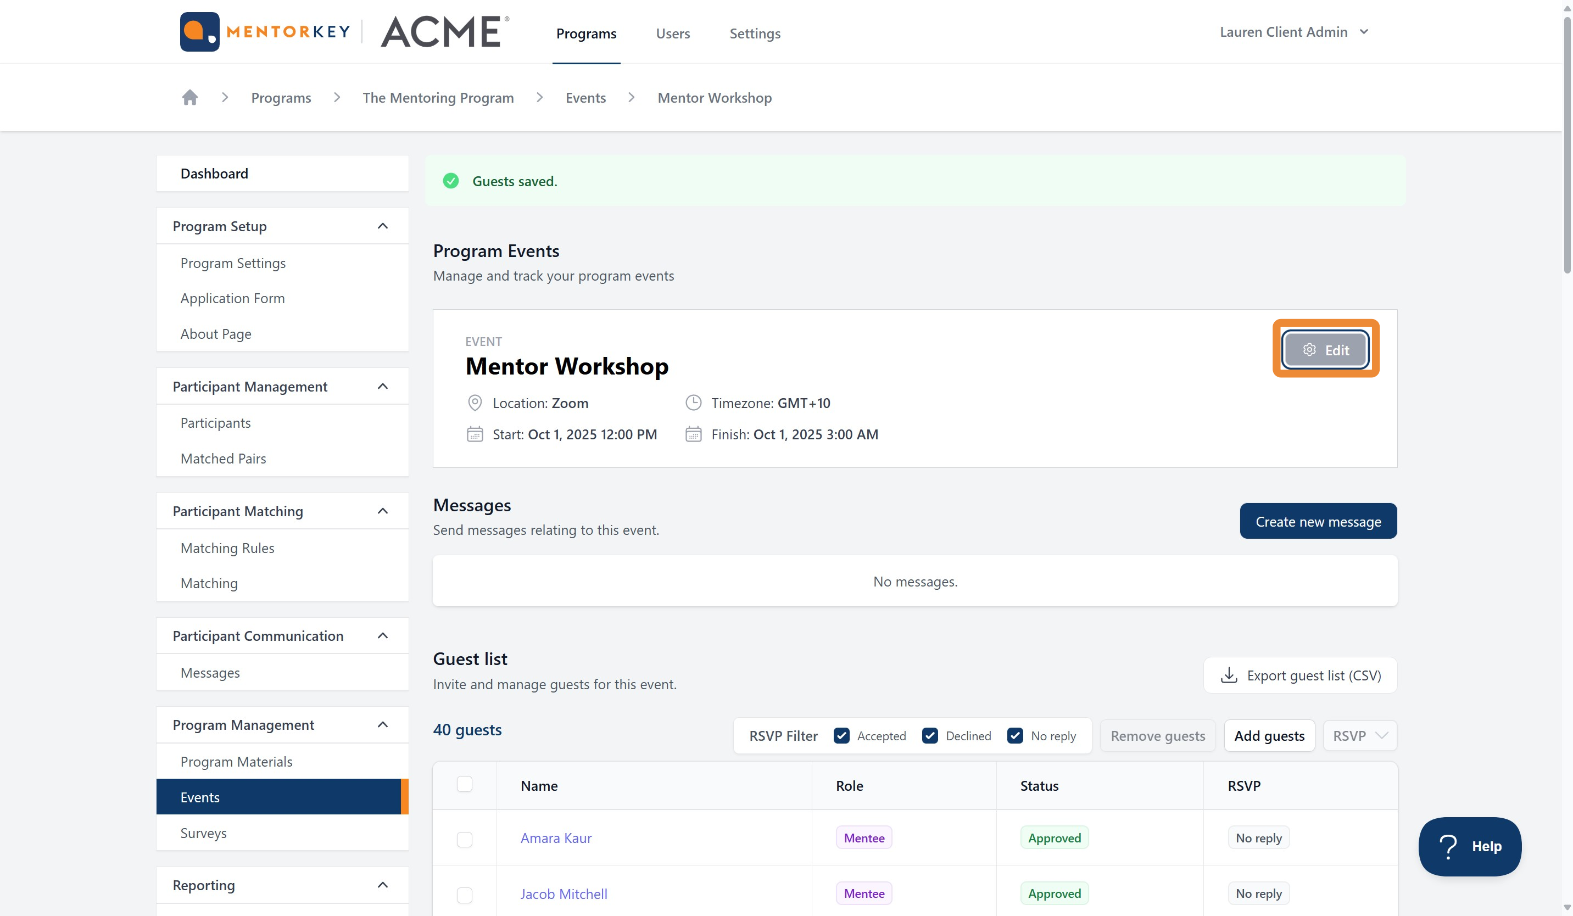Click the gear Edit icon on Mentor Workshop

pyautogui.click(x=1309, y=349)
